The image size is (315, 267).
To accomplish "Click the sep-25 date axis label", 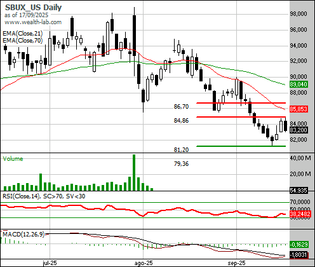I will click(x=236, y=263).
